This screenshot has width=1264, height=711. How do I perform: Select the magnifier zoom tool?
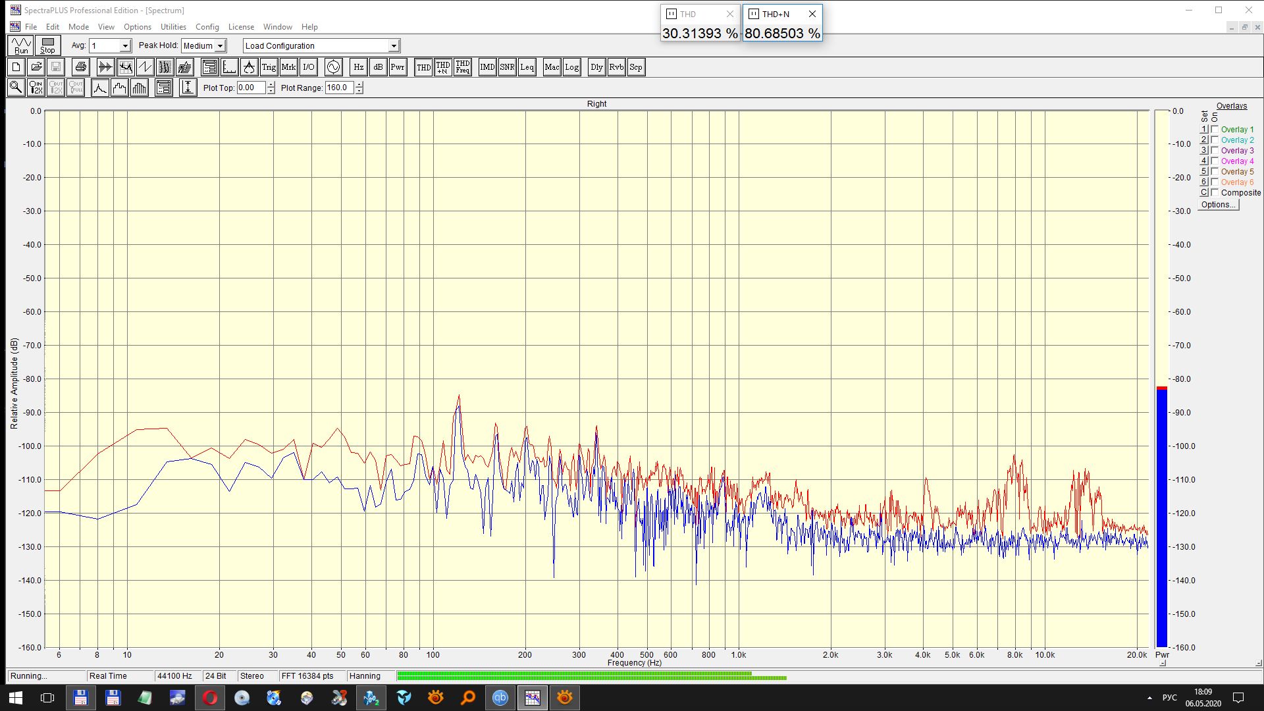pyautogui.click(x=16, y=88)
